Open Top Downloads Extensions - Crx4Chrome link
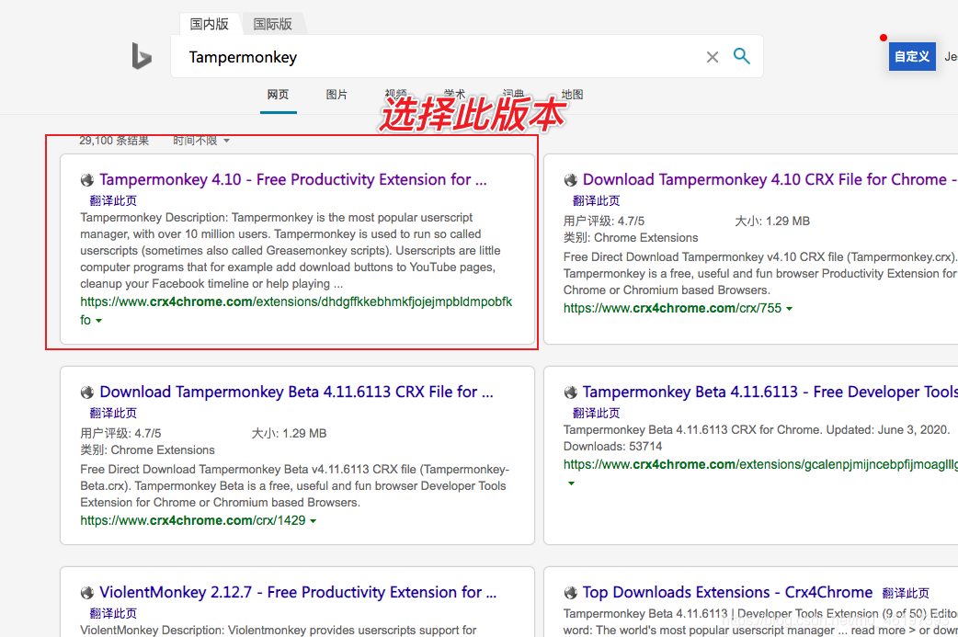 click(x=727, y=592)
